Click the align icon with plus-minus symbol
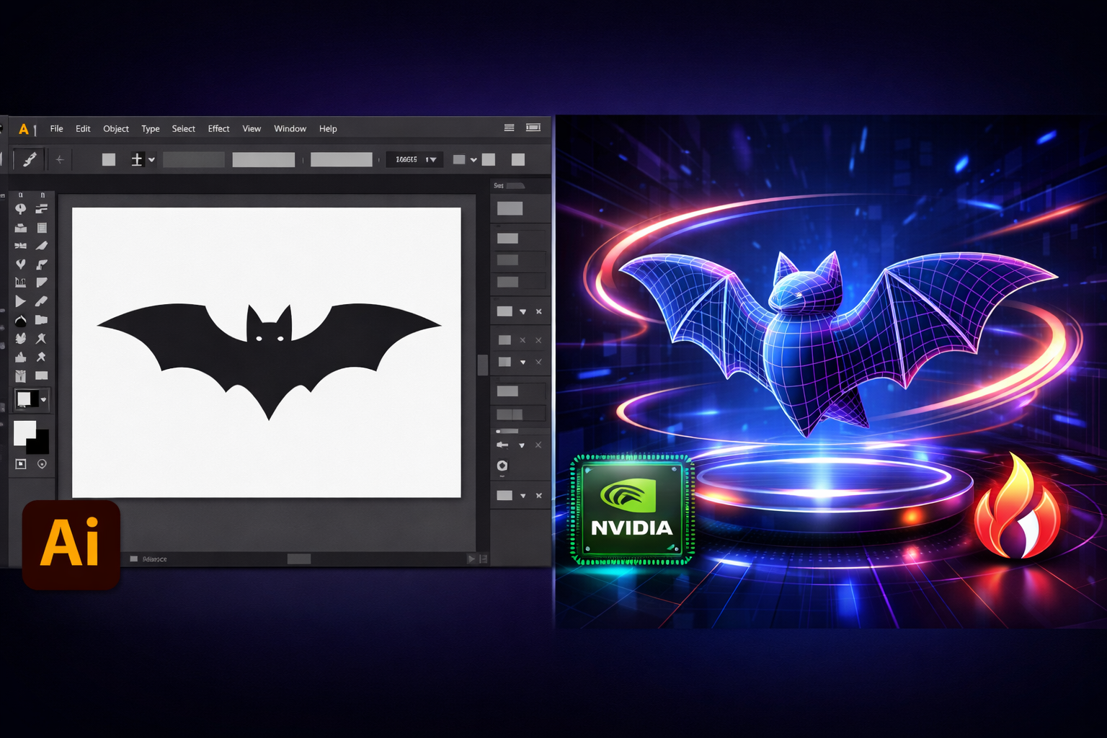The width and height of the screenshot is (1107, 738). pyautogui.click(x=137, y=159)
